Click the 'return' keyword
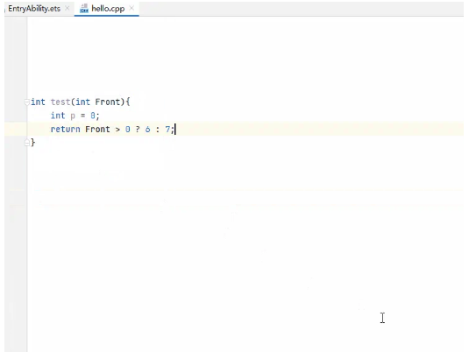The image size is (476, 352). (x=65, y=130)
